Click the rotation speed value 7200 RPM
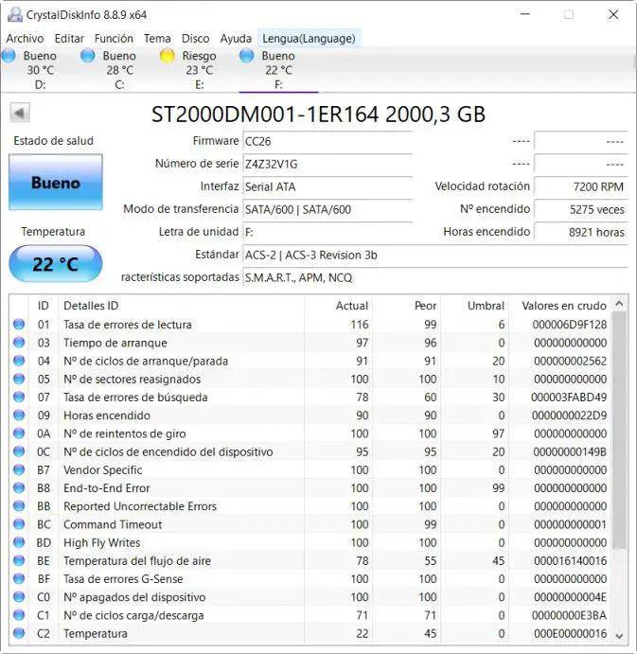Screen dimensions: 637x654 coord(581,186)
